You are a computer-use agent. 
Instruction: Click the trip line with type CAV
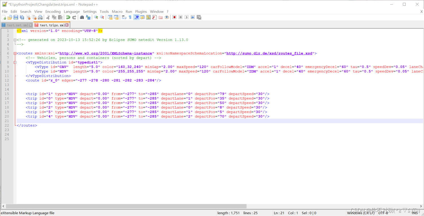pos(146,112)
